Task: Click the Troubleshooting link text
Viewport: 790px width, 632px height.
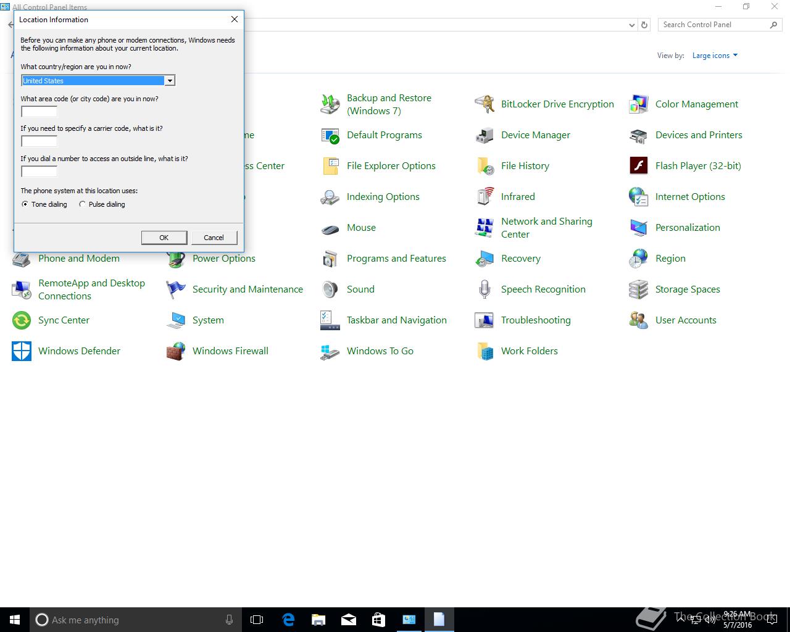Action: point(536,320)
